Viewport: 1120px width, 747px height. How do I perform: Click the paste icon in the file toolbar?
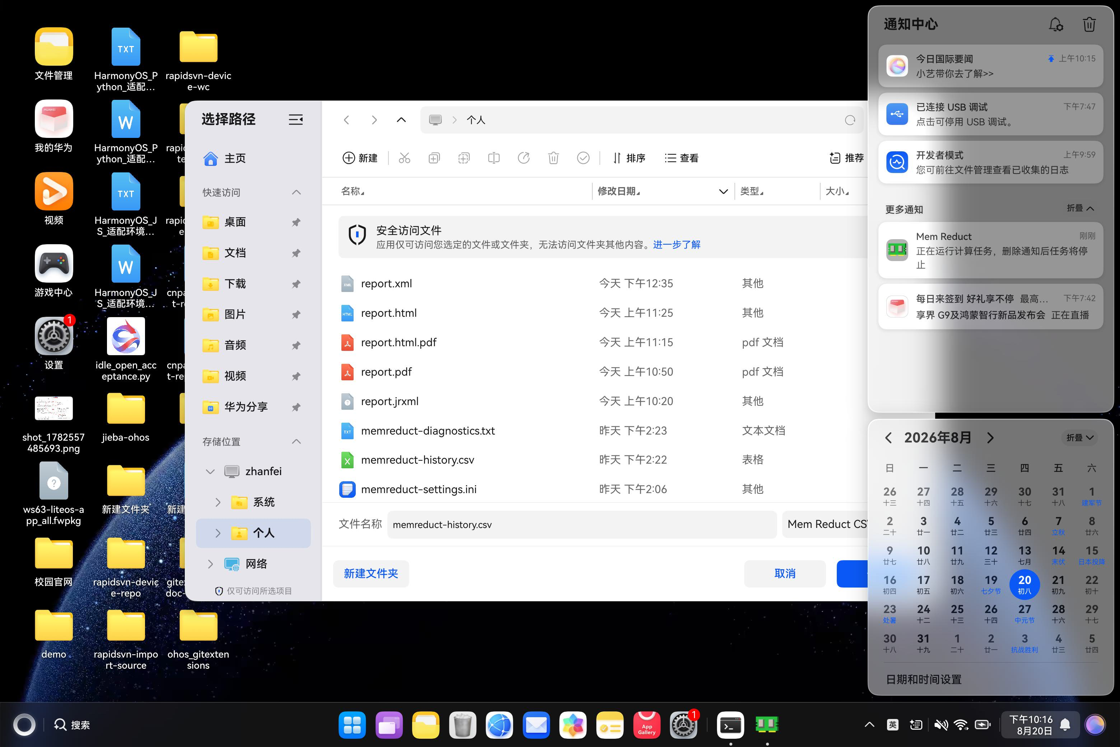(x=464, y=158)
